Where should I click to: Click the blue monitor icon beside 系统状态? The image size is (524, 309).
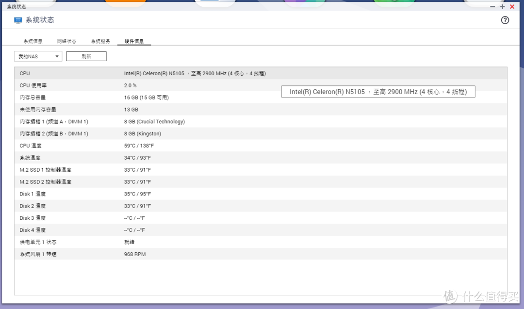(18, 20)
